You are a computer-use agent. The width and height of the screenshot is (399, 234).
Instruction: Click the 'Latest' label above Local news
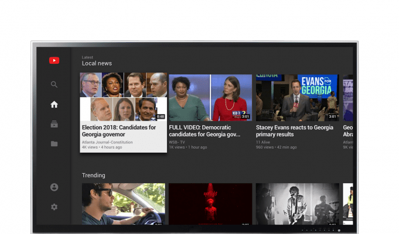[87, 57]
